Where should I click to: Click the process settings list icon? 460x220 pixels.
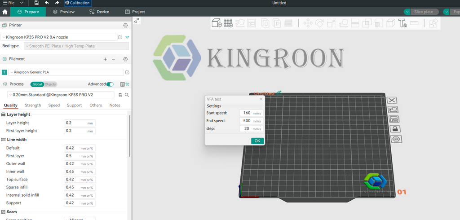coord(122,84)
